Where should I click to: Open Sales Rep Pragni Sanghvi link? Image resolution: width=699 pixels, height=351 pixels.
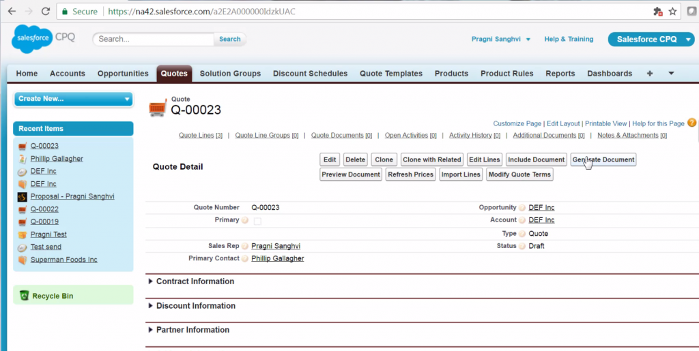pos(276,246)
